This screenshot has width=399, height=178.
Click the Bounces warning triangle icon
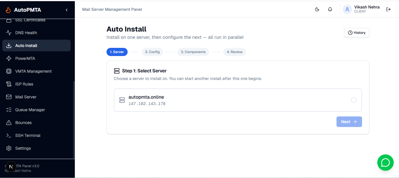(x=9, y=123)
